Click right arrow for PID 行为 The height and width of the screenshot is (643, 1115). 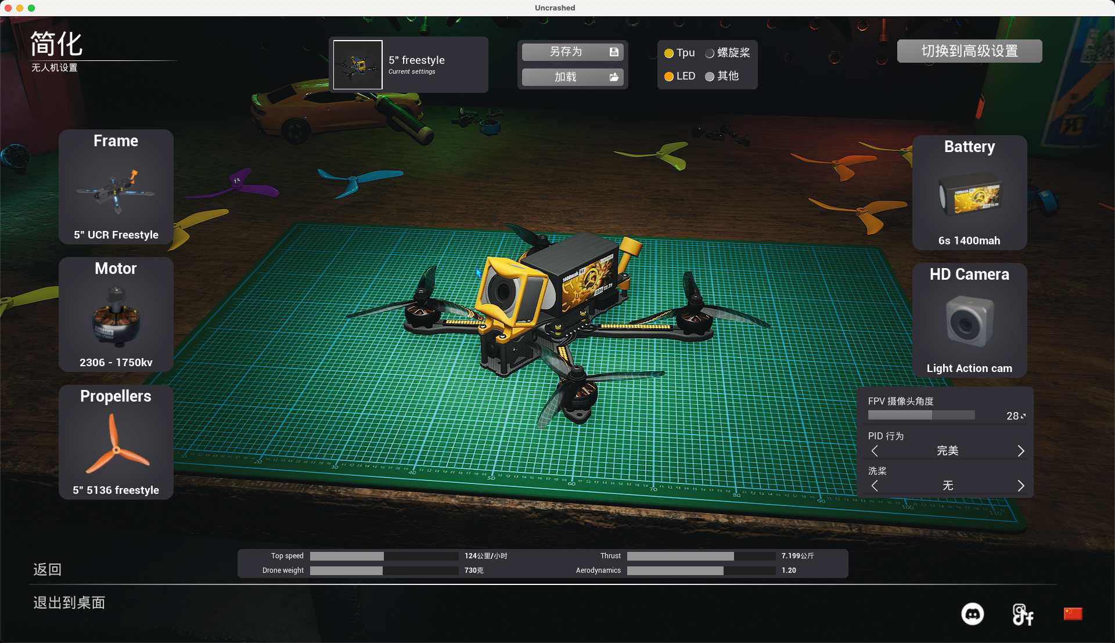click(1021, 451)
